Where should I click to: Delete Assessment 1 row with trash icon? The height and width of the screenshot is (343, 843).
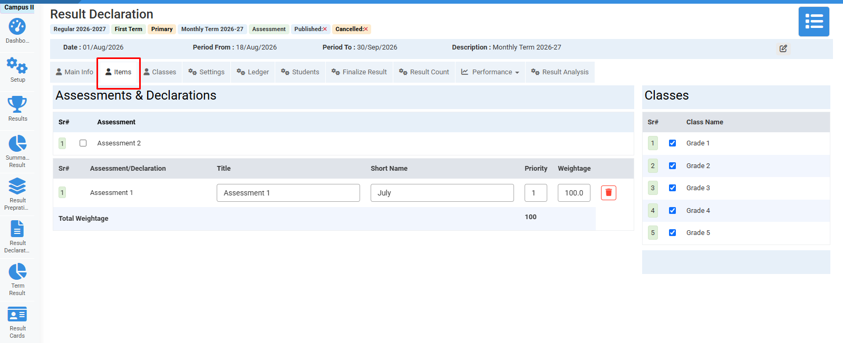coord(608,193)
